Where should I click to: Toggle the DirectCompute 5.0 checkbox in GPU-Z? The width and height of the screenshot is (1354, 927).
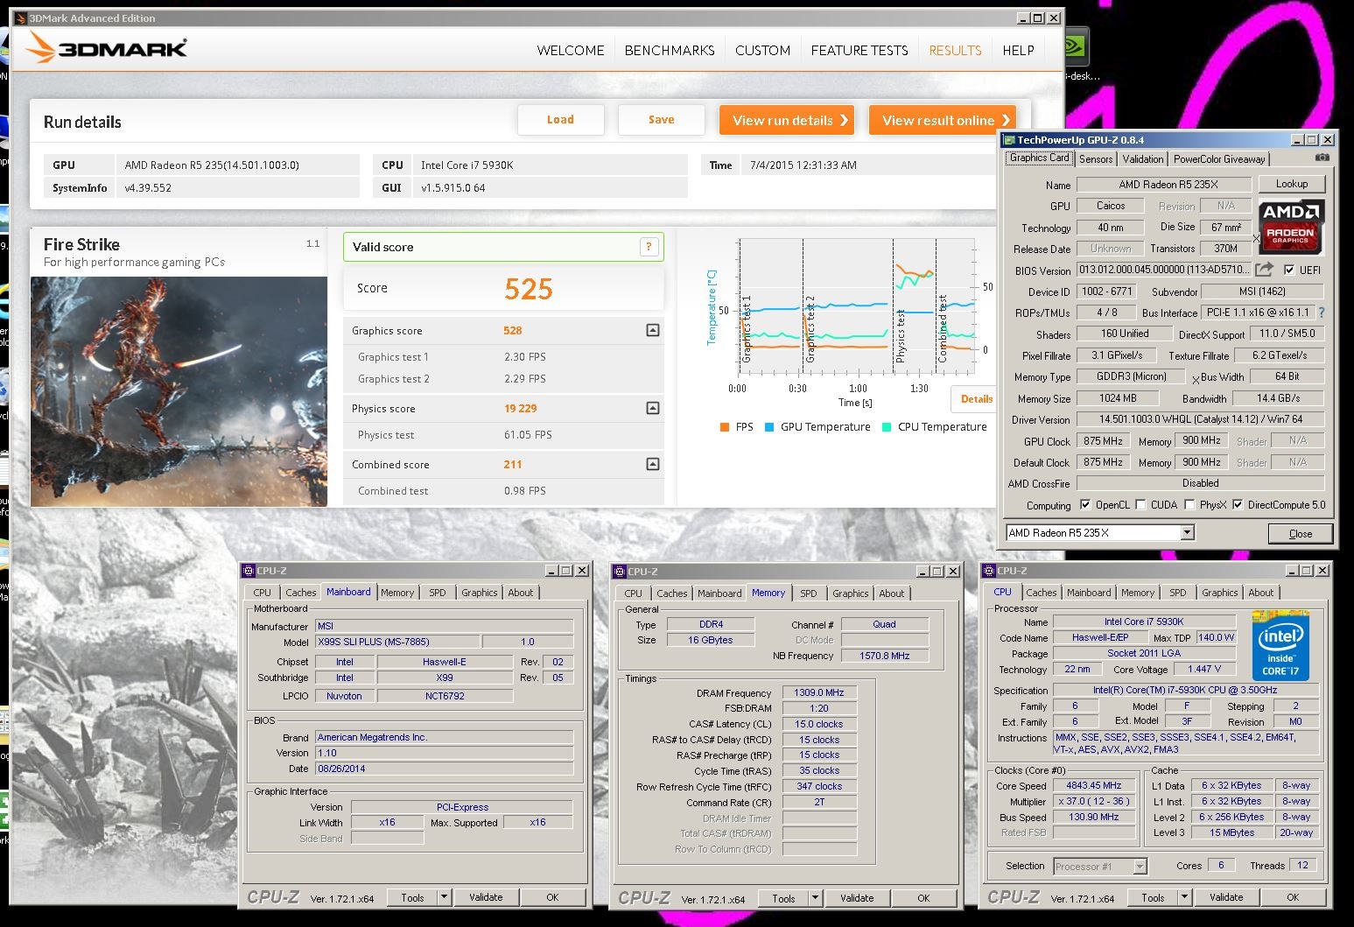tap(1238, 504)
